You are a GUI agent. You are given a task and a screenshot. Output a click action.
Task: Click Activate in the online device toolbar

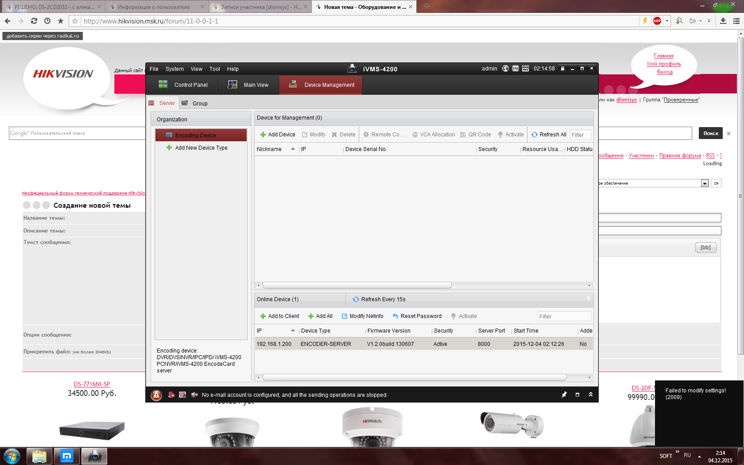464,316
